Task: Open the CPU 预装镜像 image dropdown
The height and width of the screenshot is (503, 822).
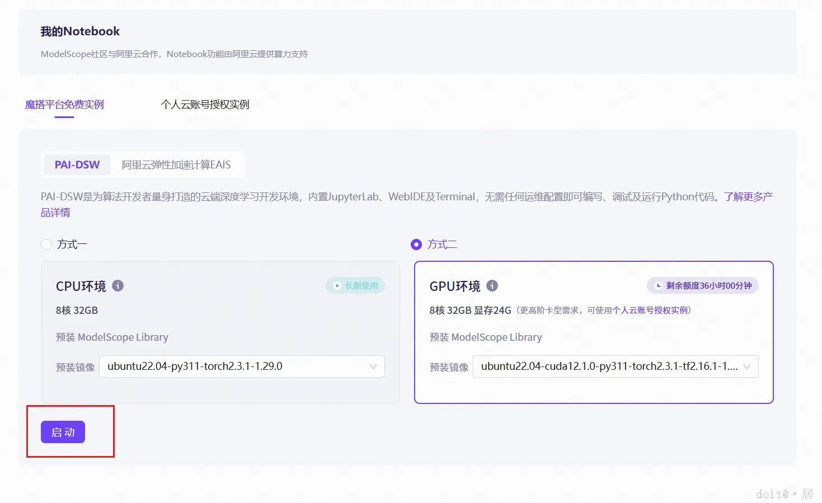Action: coord(241,366)
